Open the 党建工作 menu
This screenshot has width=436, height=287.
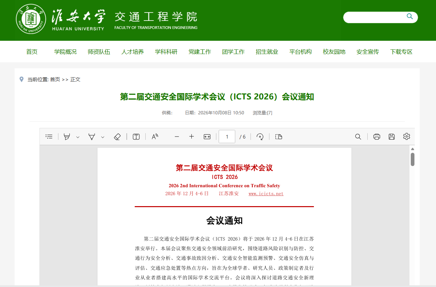pos(200,52)
